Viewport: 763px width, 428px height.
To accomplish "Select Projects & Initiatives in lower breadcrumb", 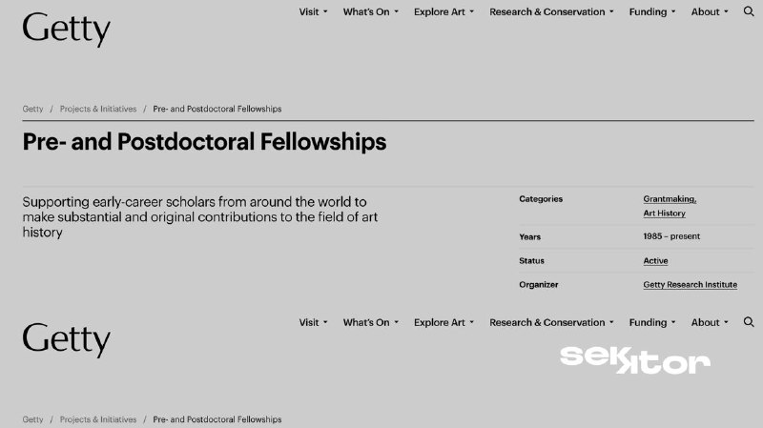I will click(98, 419).
